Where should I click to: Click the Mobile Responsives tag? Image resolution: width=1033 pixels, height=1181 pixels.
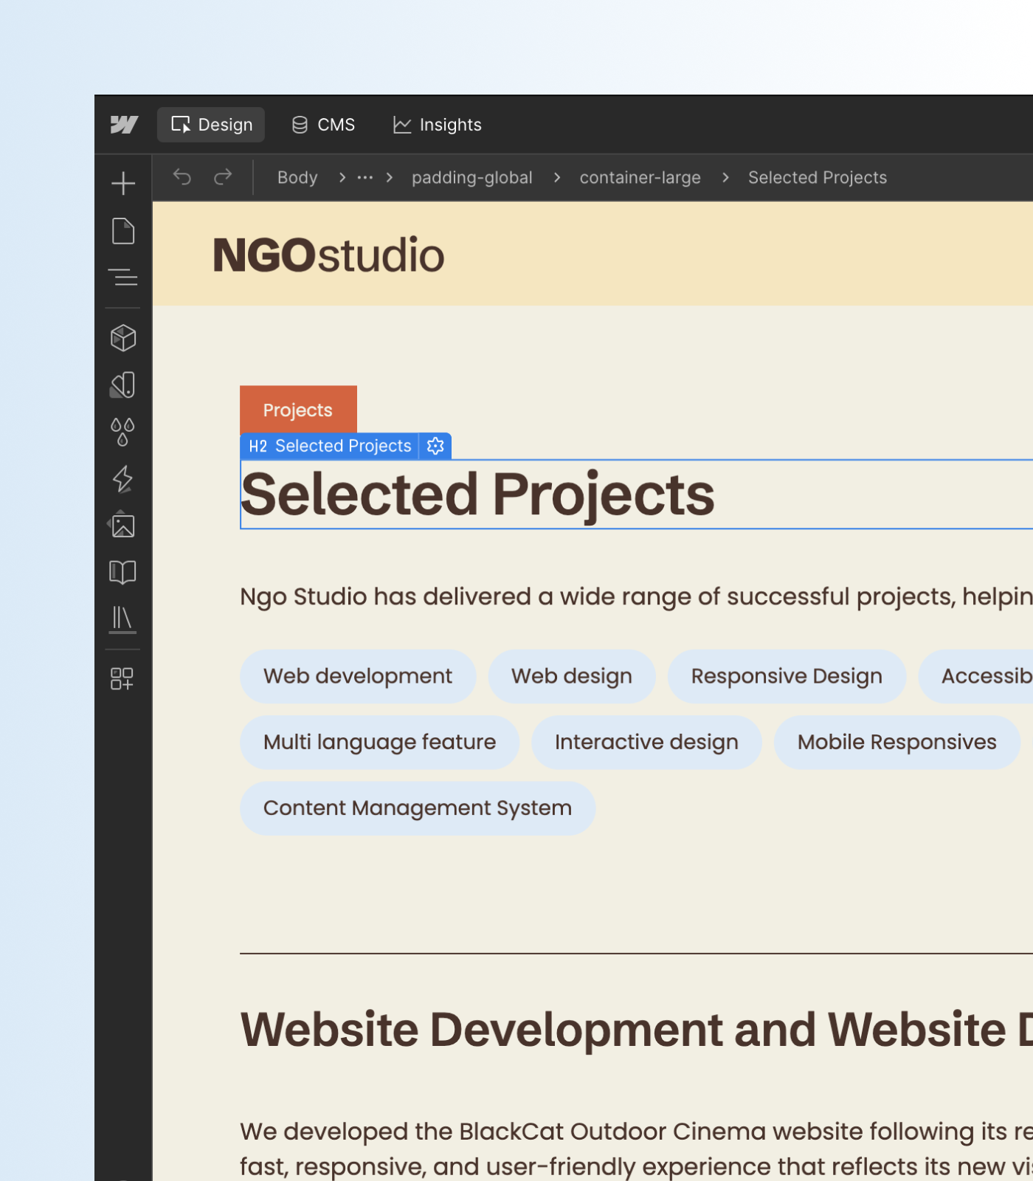pyautogui.click(x=897, y=743)
